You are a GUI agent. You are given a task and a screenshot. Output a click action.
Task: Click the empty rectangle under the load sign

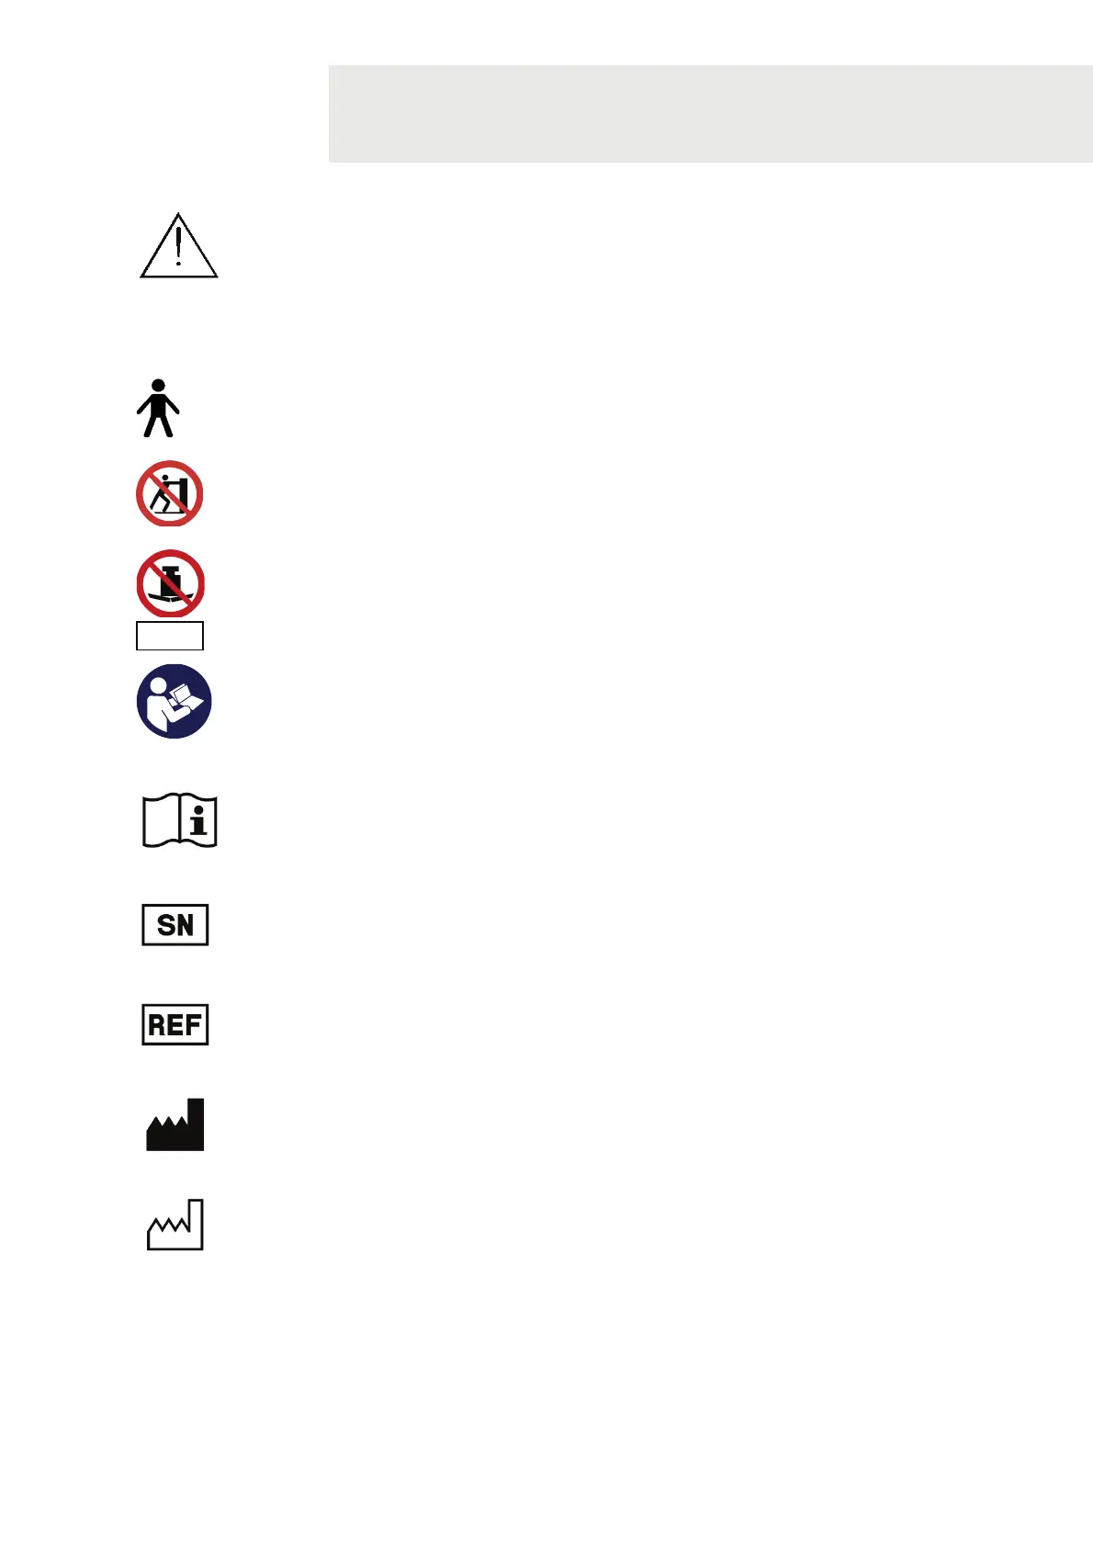point(170,636)
